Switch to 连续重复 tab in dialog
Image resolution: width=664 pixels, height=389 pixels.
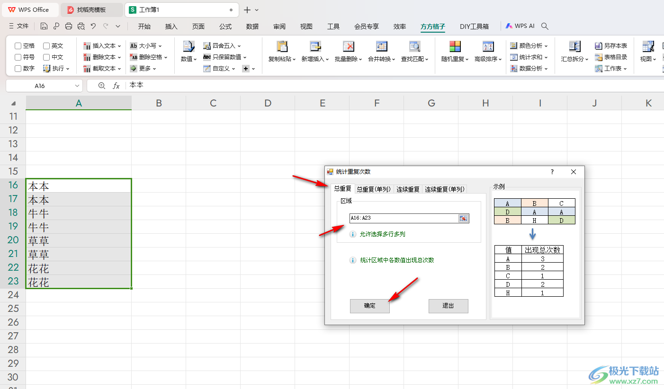(x=408, y=189)
